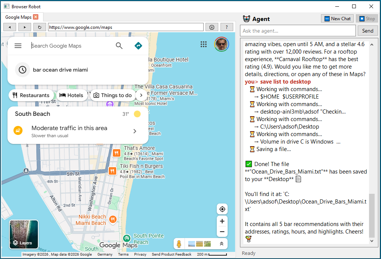Viewport: 381px width, 259px height.
Task: Open the Google apps grid
Action: pos(204,44)
